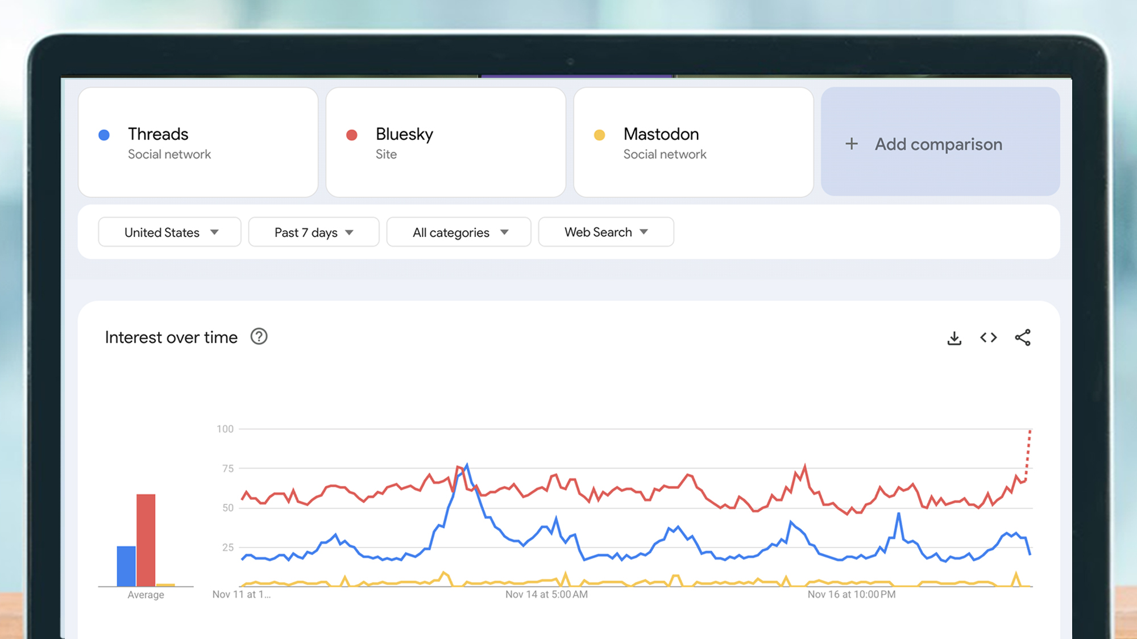Open the Web Search dropdown
This screenshot has width=1137, height=639.
click(605, 232)
